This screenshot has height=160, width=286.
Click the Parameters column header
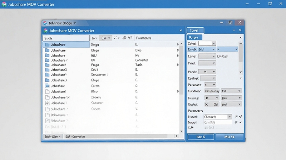(144, 38)
